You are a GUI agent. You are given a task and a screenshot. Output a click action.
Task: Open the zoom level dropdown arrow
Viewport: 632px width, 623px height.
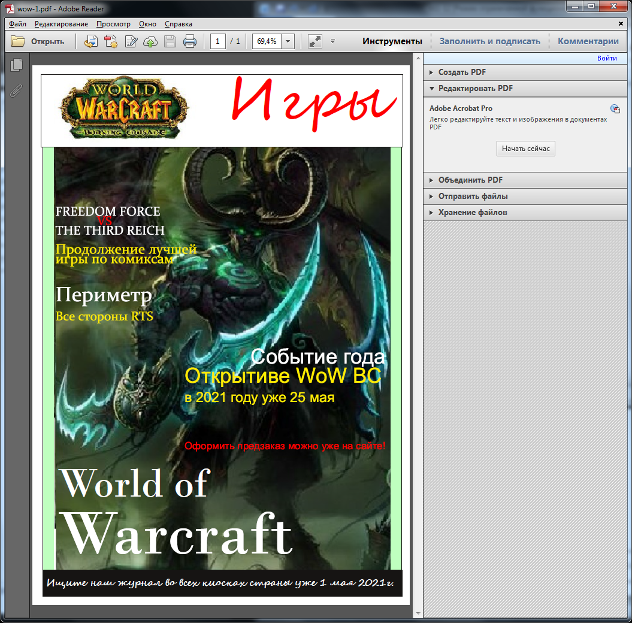288,41
